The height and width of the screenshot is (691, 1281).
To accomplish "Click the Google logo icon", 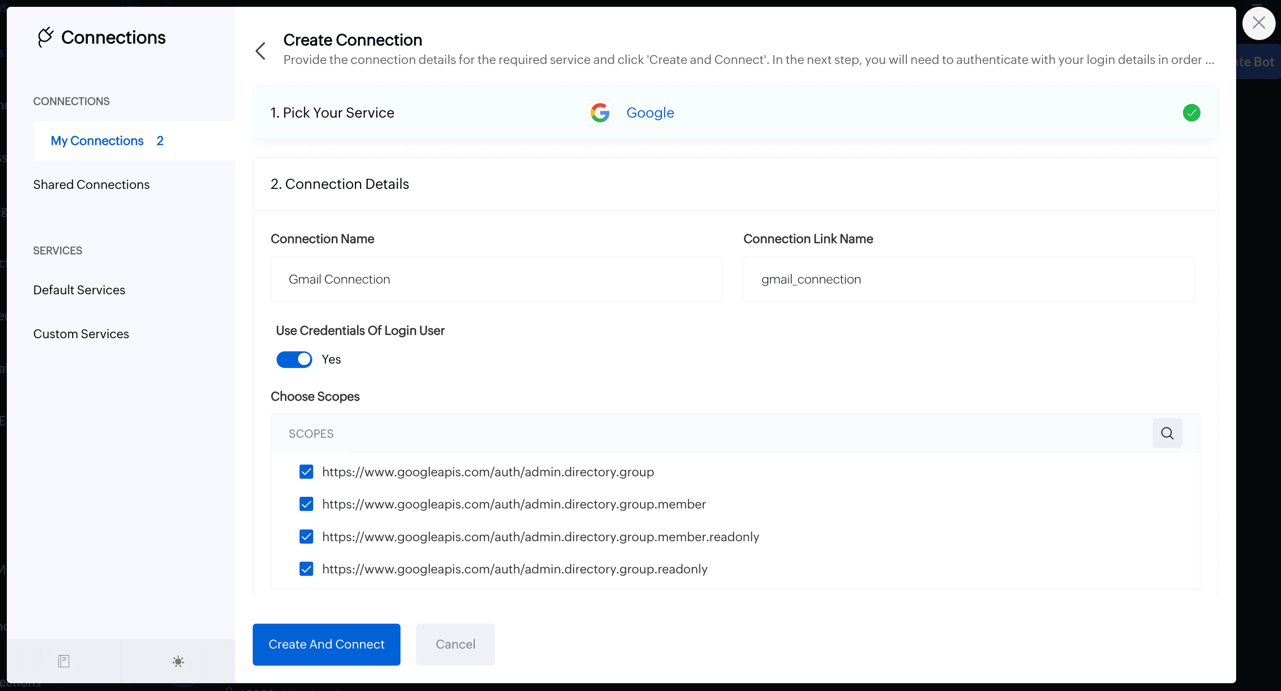I will (600, 113).
